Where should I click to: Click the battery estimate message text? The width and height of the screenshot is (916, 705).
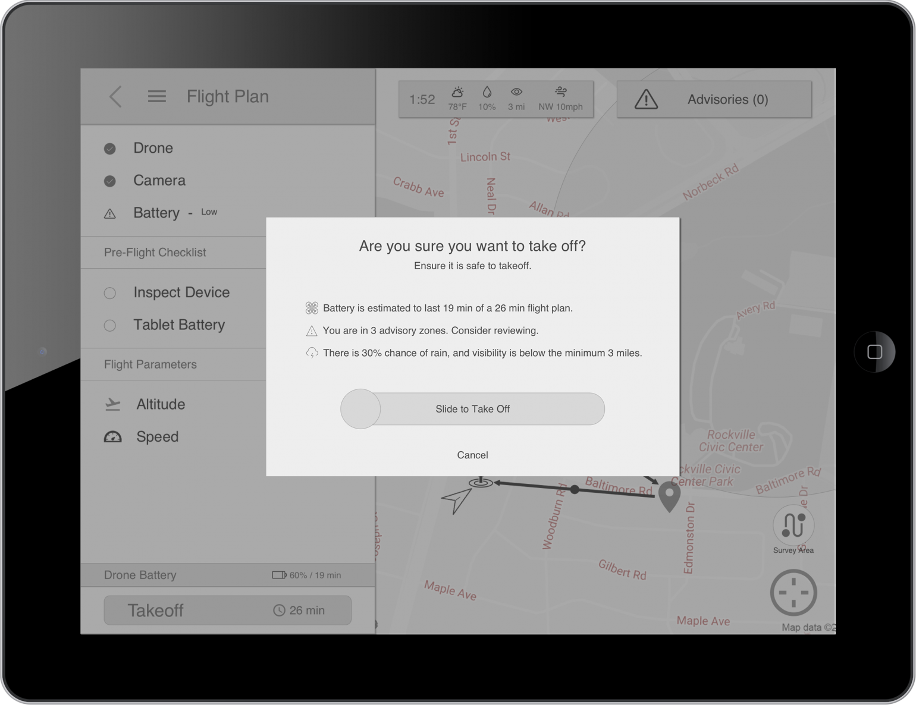click(448, 308)
